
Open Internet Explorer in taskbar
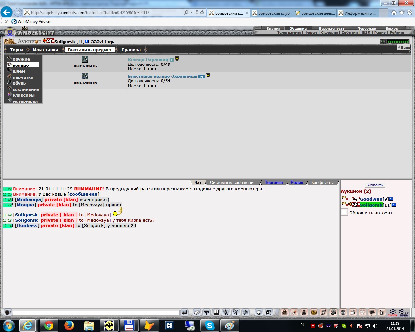point(28,325)
